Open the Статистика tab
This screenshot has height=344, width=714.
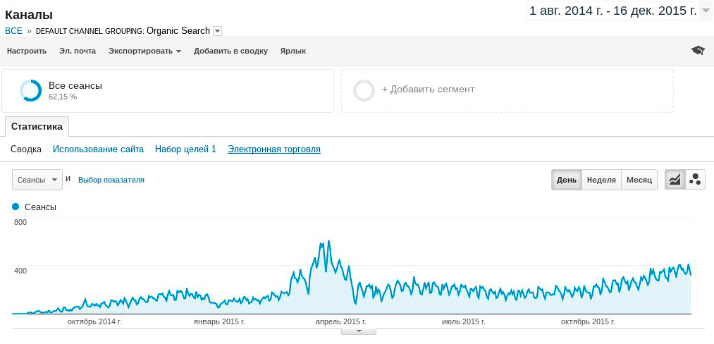pyautogui.click(x=37, y=127)
